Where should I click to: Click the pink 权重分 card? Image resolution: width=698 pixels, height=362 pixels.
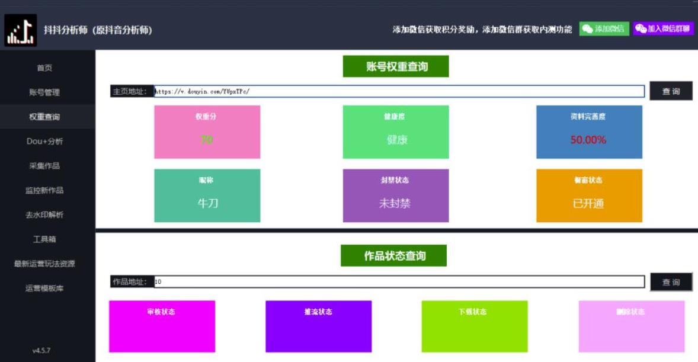[x=207, y=132]
